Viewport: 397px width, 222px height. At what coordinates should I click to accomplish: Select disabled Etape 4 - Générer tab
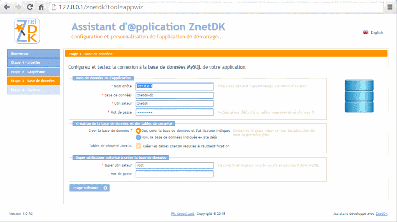pos(33,90)
